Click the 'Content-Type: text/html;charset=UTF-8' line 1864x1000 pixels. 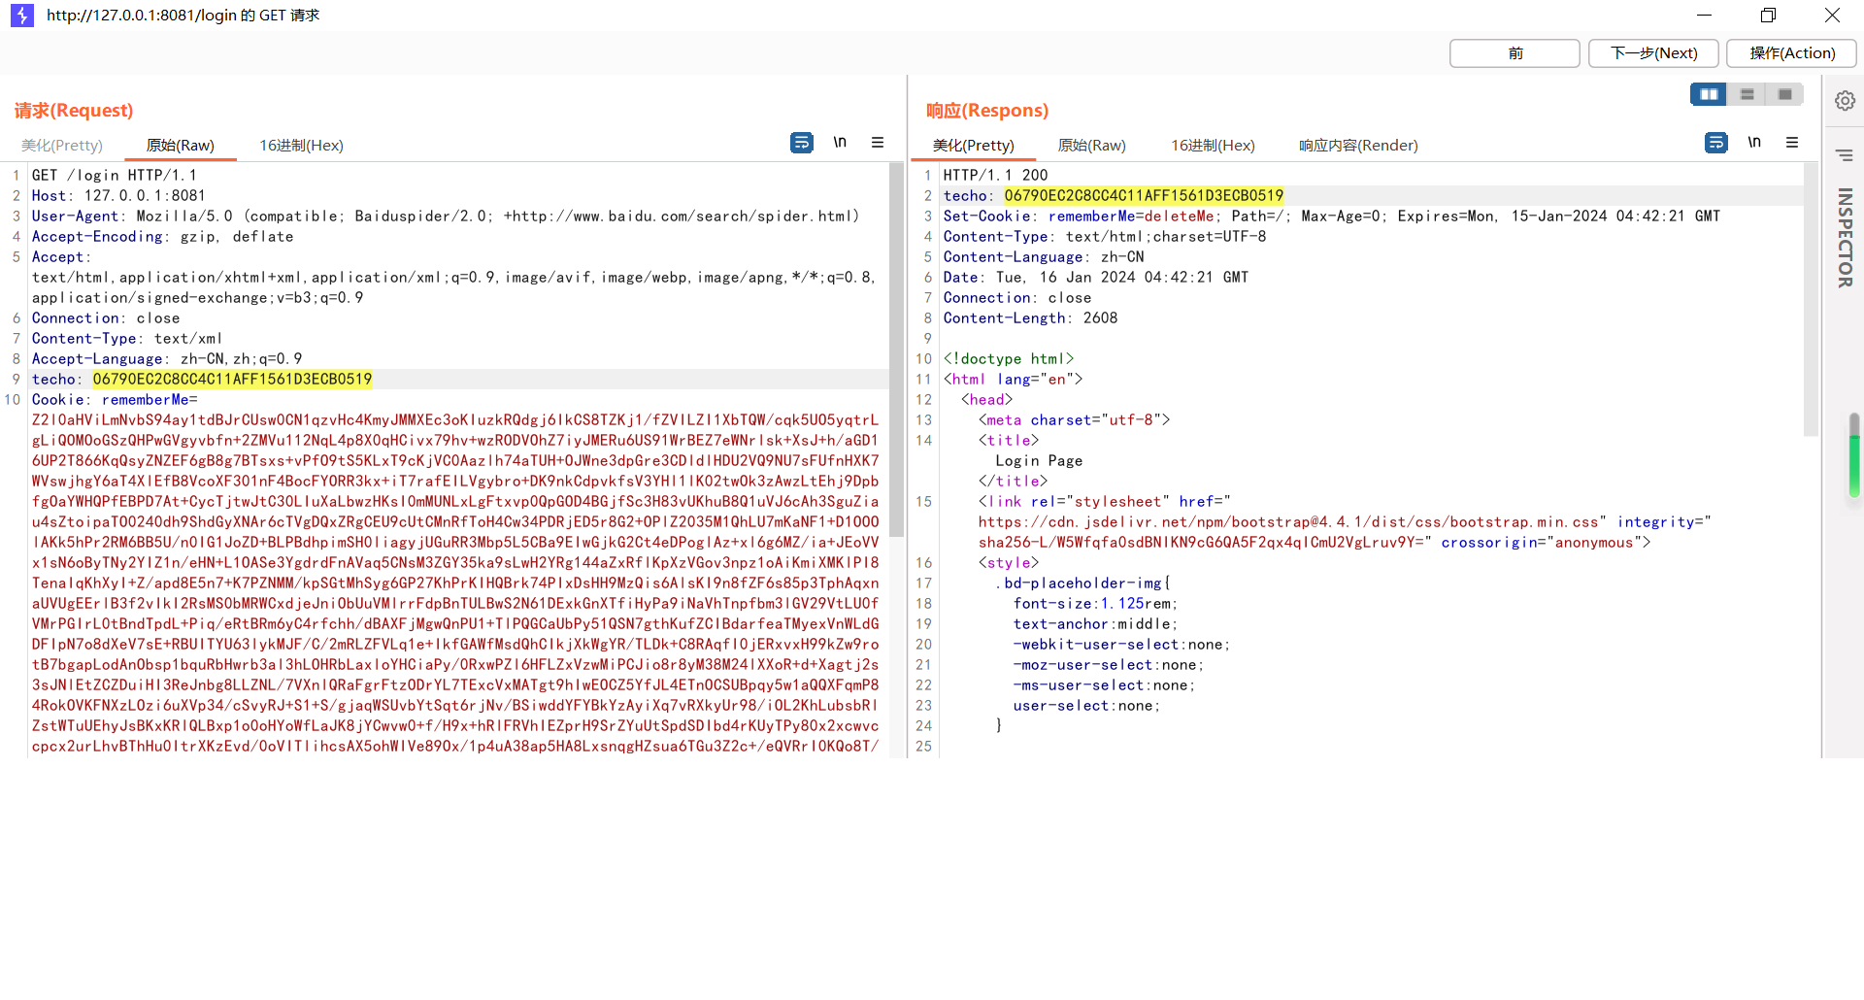[1105, 237]
